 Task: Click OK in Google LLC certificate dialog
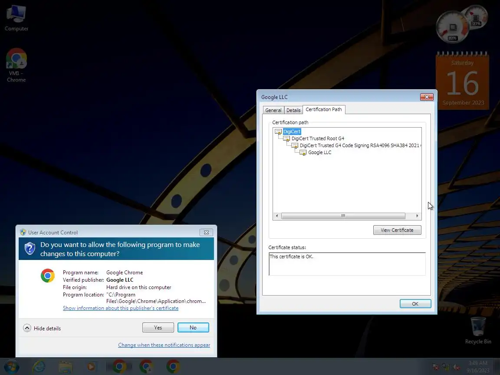tap(415, 303)
